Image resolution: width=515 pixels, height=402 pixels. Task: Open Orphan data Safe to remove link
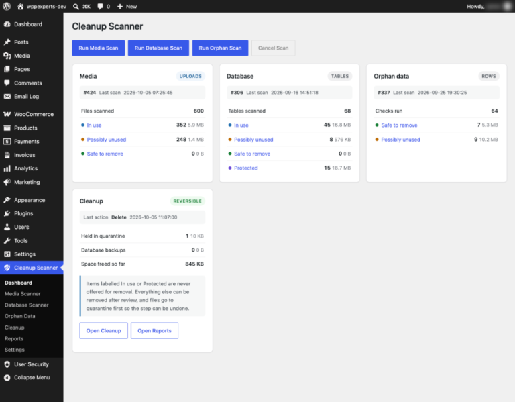coord(399,125)
